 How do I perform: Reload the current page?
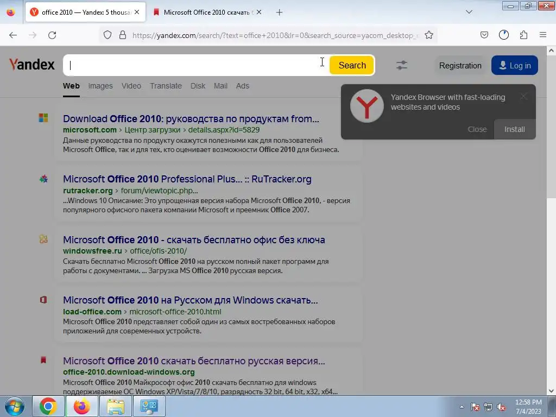[x=52, y=35]
